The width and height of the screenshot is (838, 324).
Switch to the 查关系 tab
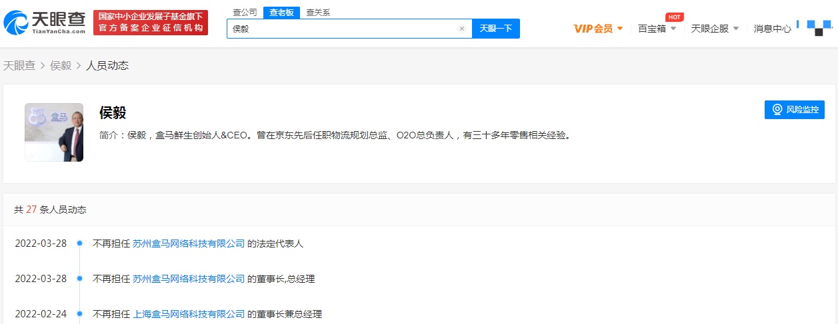tap(318, 12)
